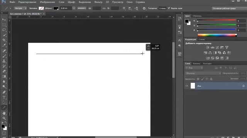Add a Vibrance adjustment
247x138 pixels.
coord(227,48)
